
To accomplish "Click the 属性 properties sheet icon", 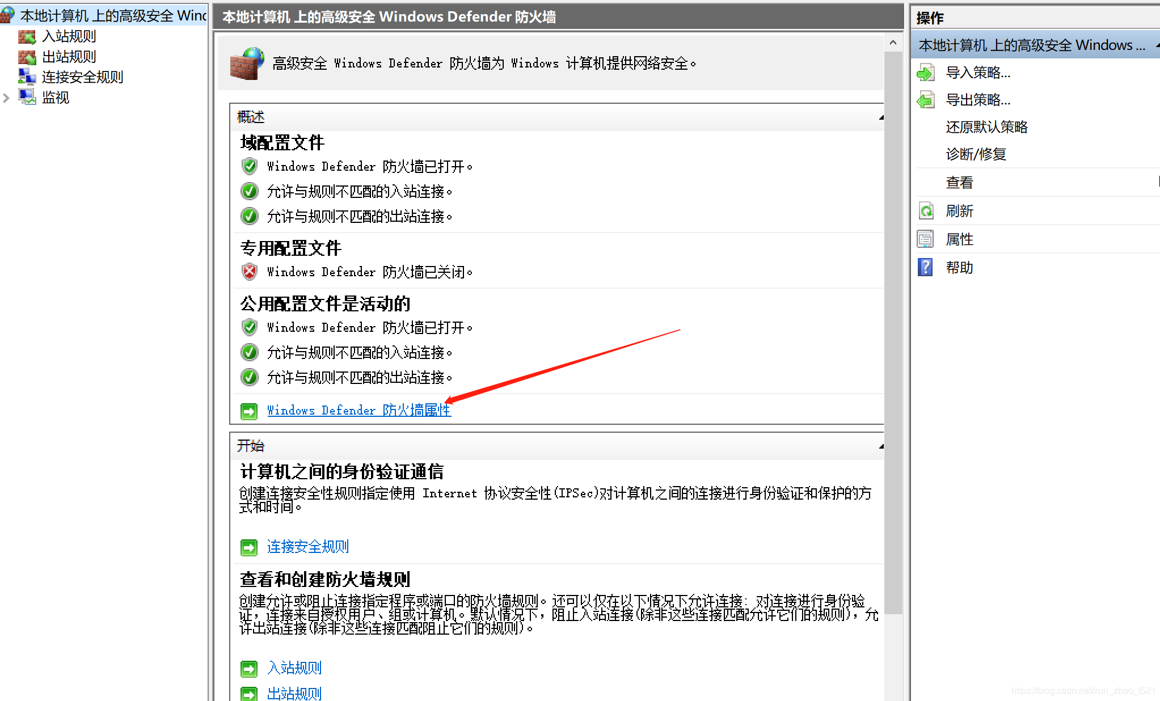I will [x=926, y=239].
